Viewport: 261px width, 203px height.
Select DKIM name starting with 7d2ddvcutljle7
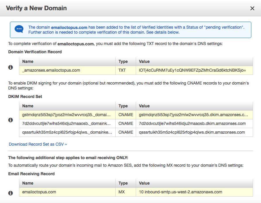(66, 123)
